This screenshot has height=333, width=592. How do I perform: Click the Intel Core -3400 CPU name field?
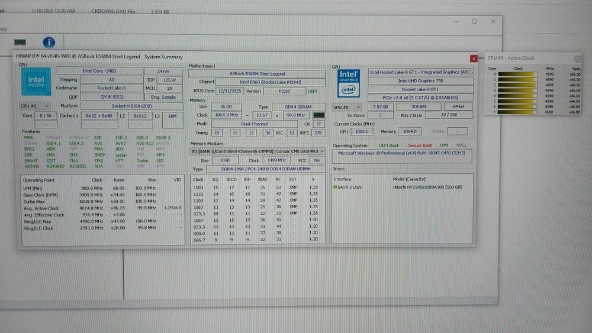tap(99, 71)
